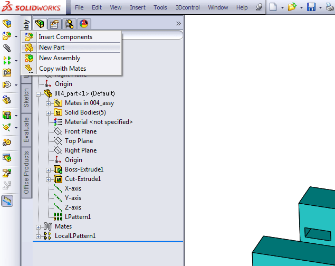Open the View menu
Viewport: 335px width, 266px height.
116,7
